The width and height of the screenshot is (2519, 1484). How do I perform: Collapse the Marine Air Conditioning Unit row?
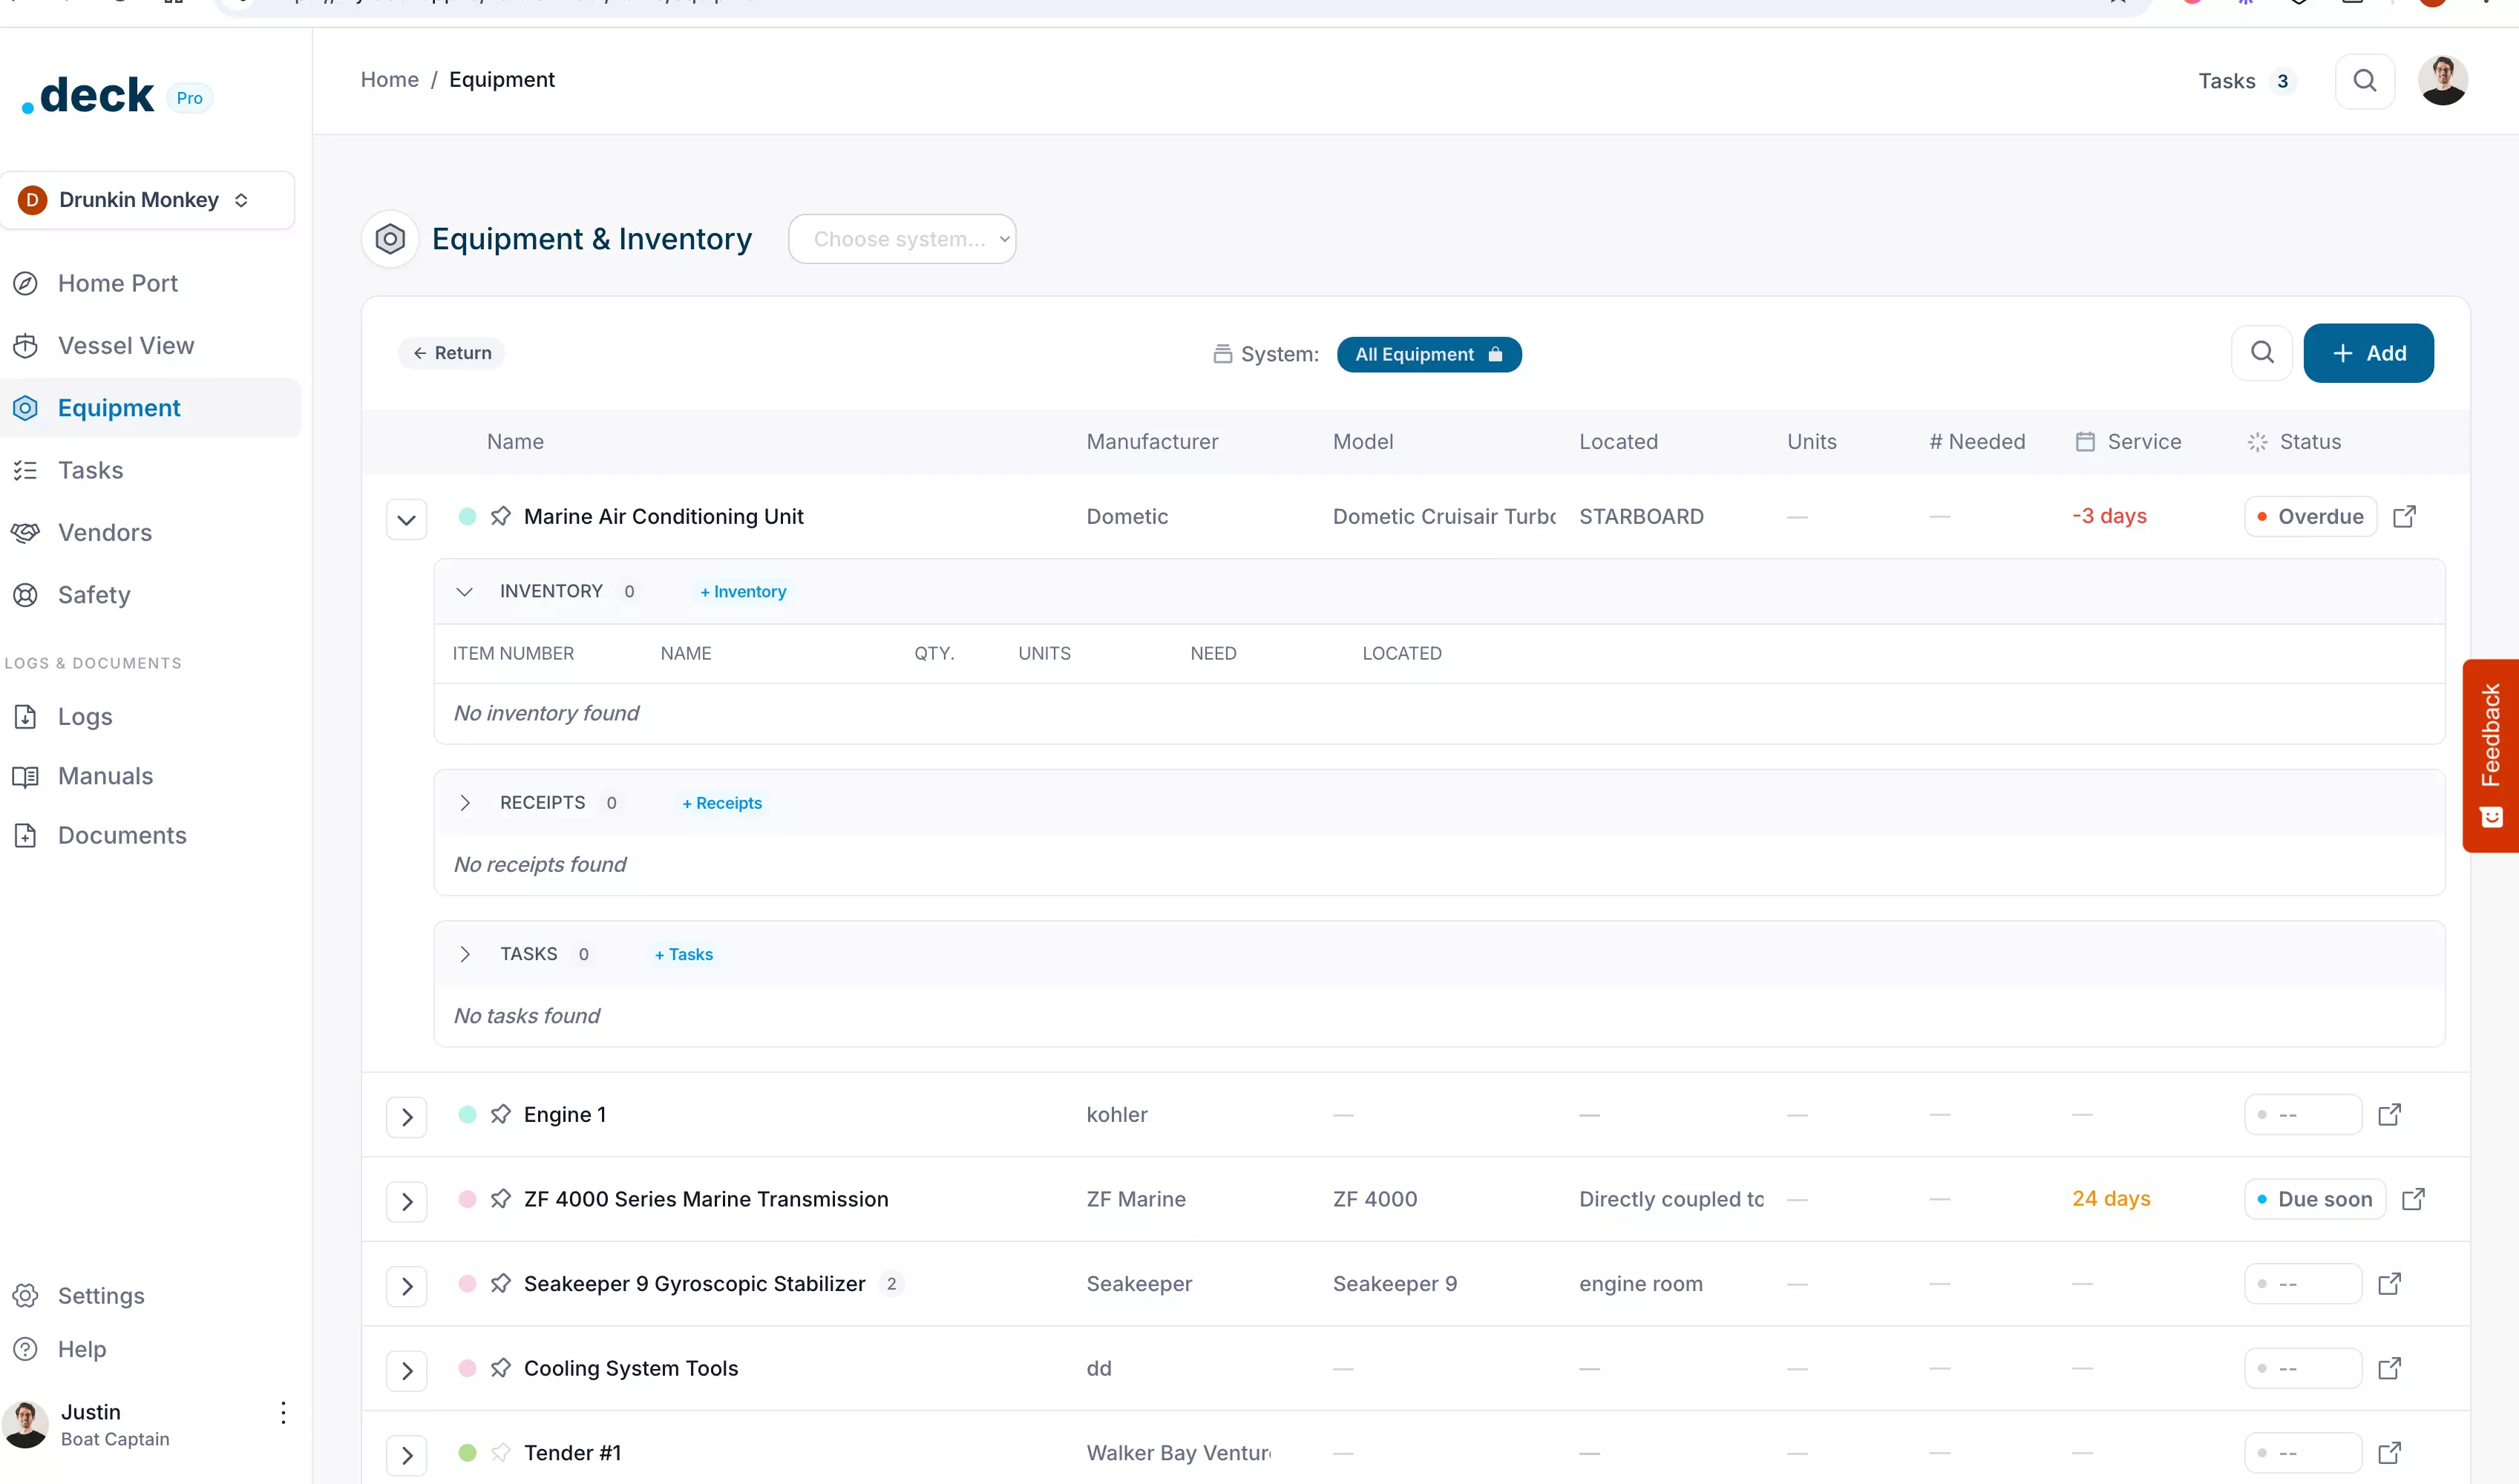coord(406,519)
